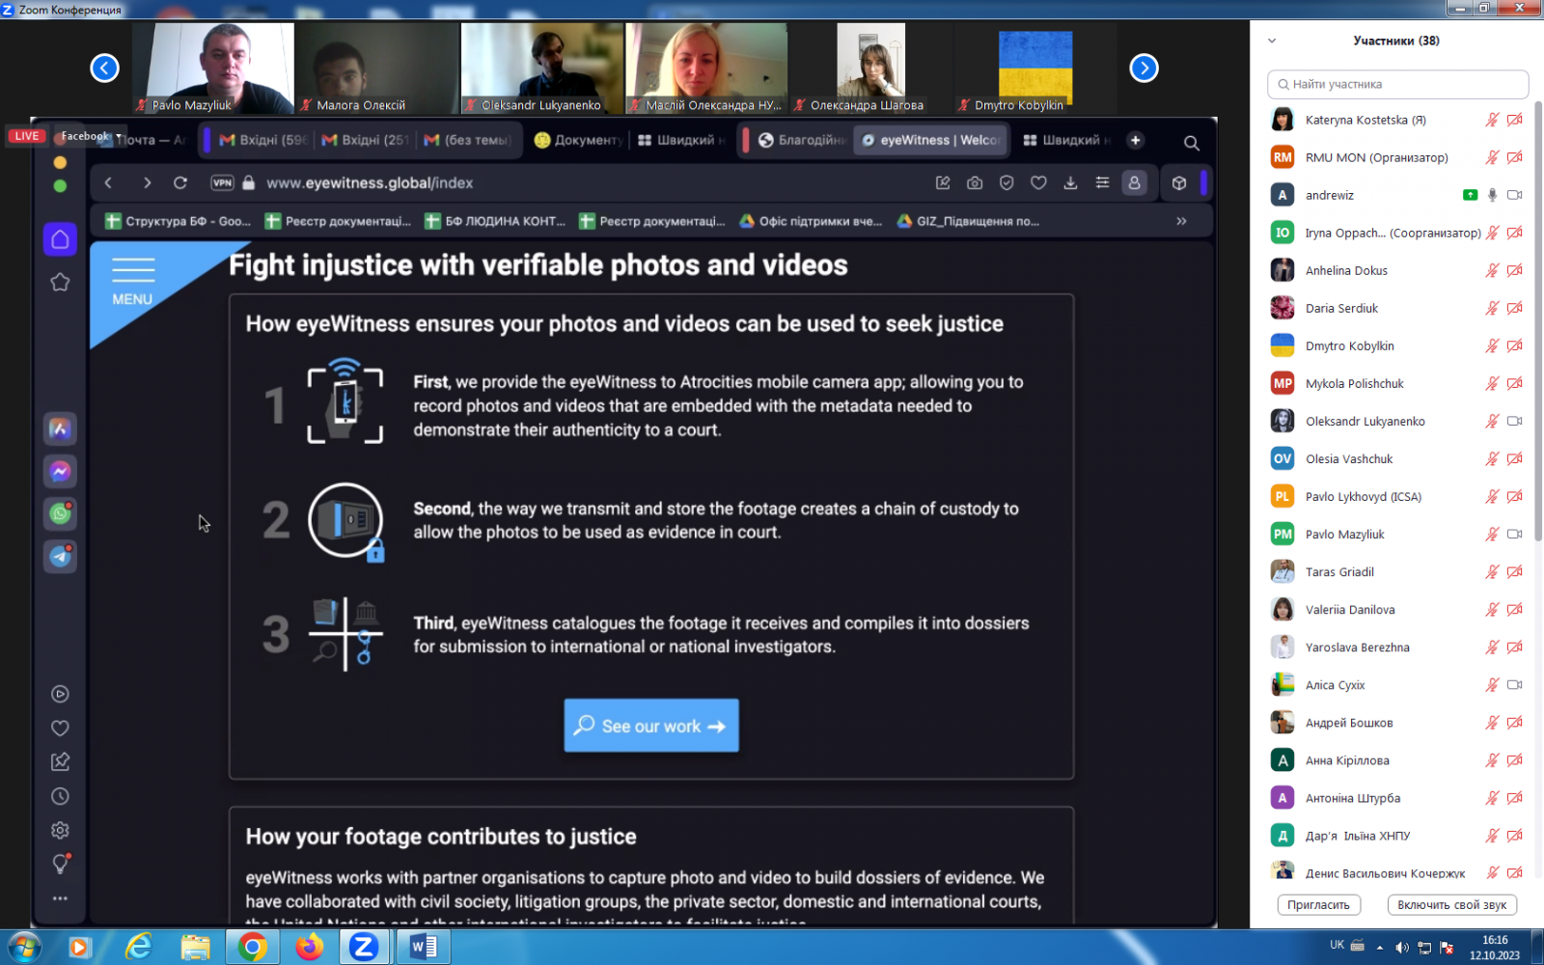Open browser settings gear in sidebar
Screen dimensions: 1544x965
pos(60,830)
